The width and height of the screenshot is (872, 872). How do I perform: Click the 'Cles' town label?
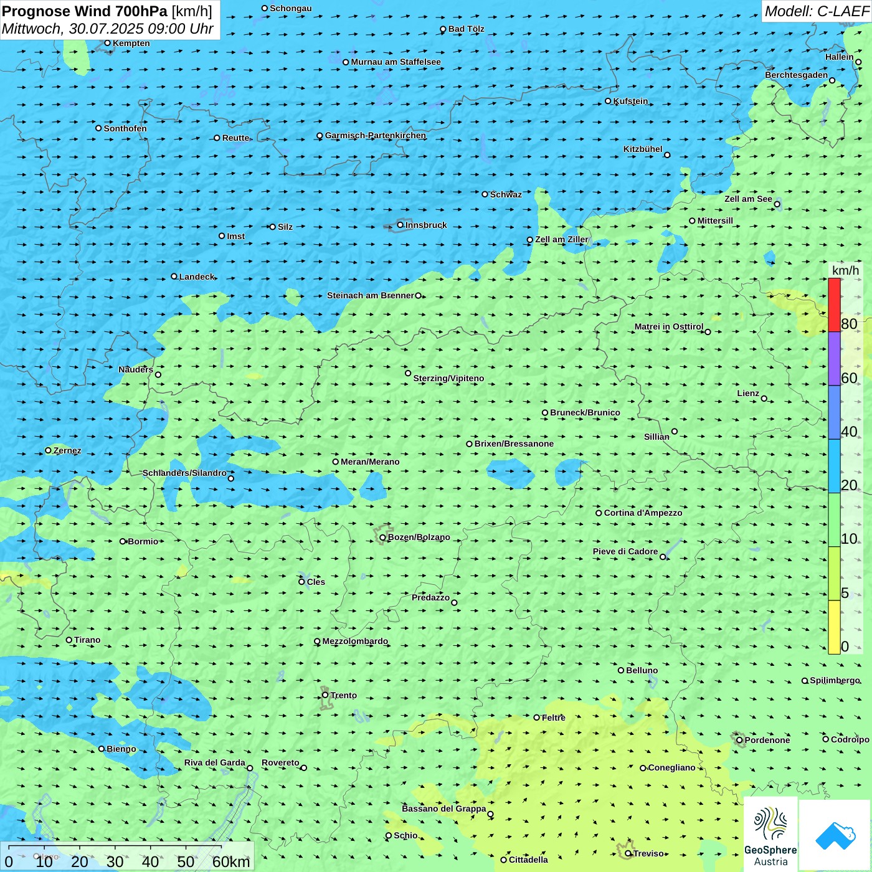pos(316,582)
